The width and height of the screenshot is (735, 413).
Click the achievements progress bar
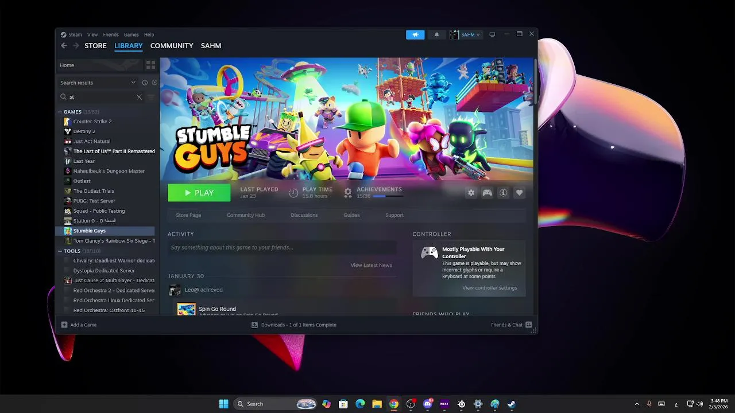(x=387, y=196)
